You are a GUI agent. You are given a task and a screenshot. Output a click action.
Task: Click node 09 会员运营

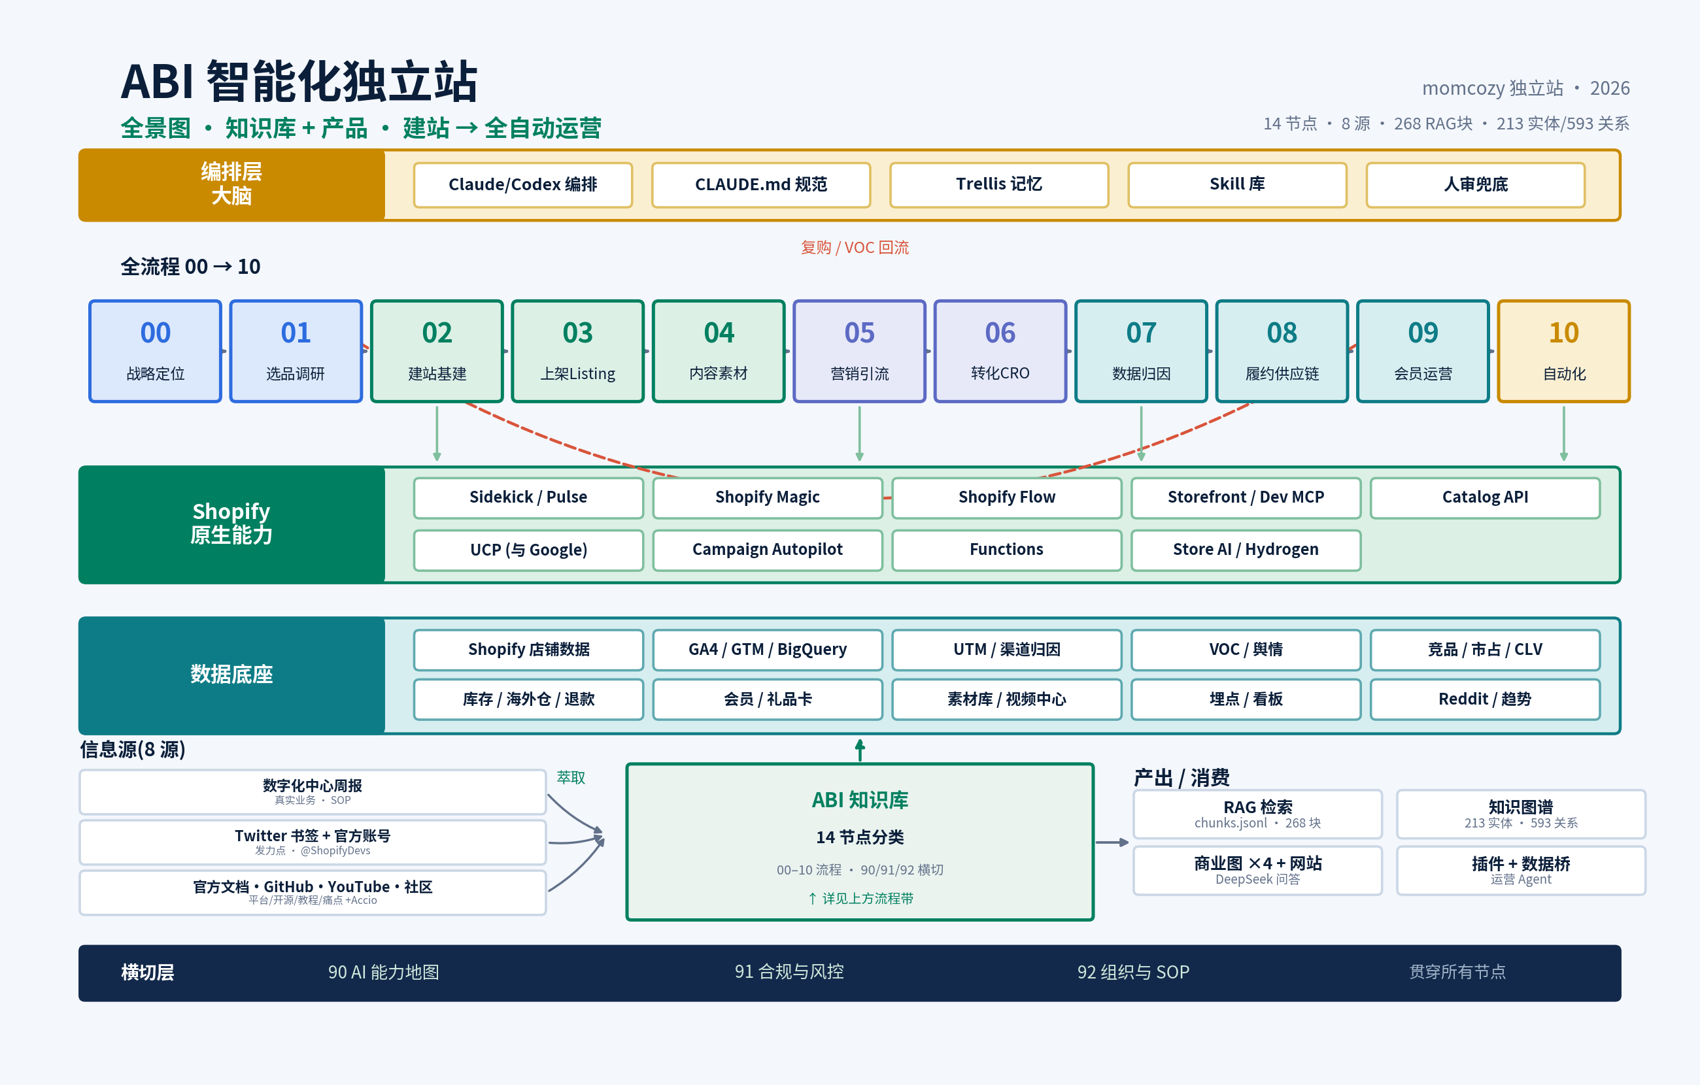1423,352
